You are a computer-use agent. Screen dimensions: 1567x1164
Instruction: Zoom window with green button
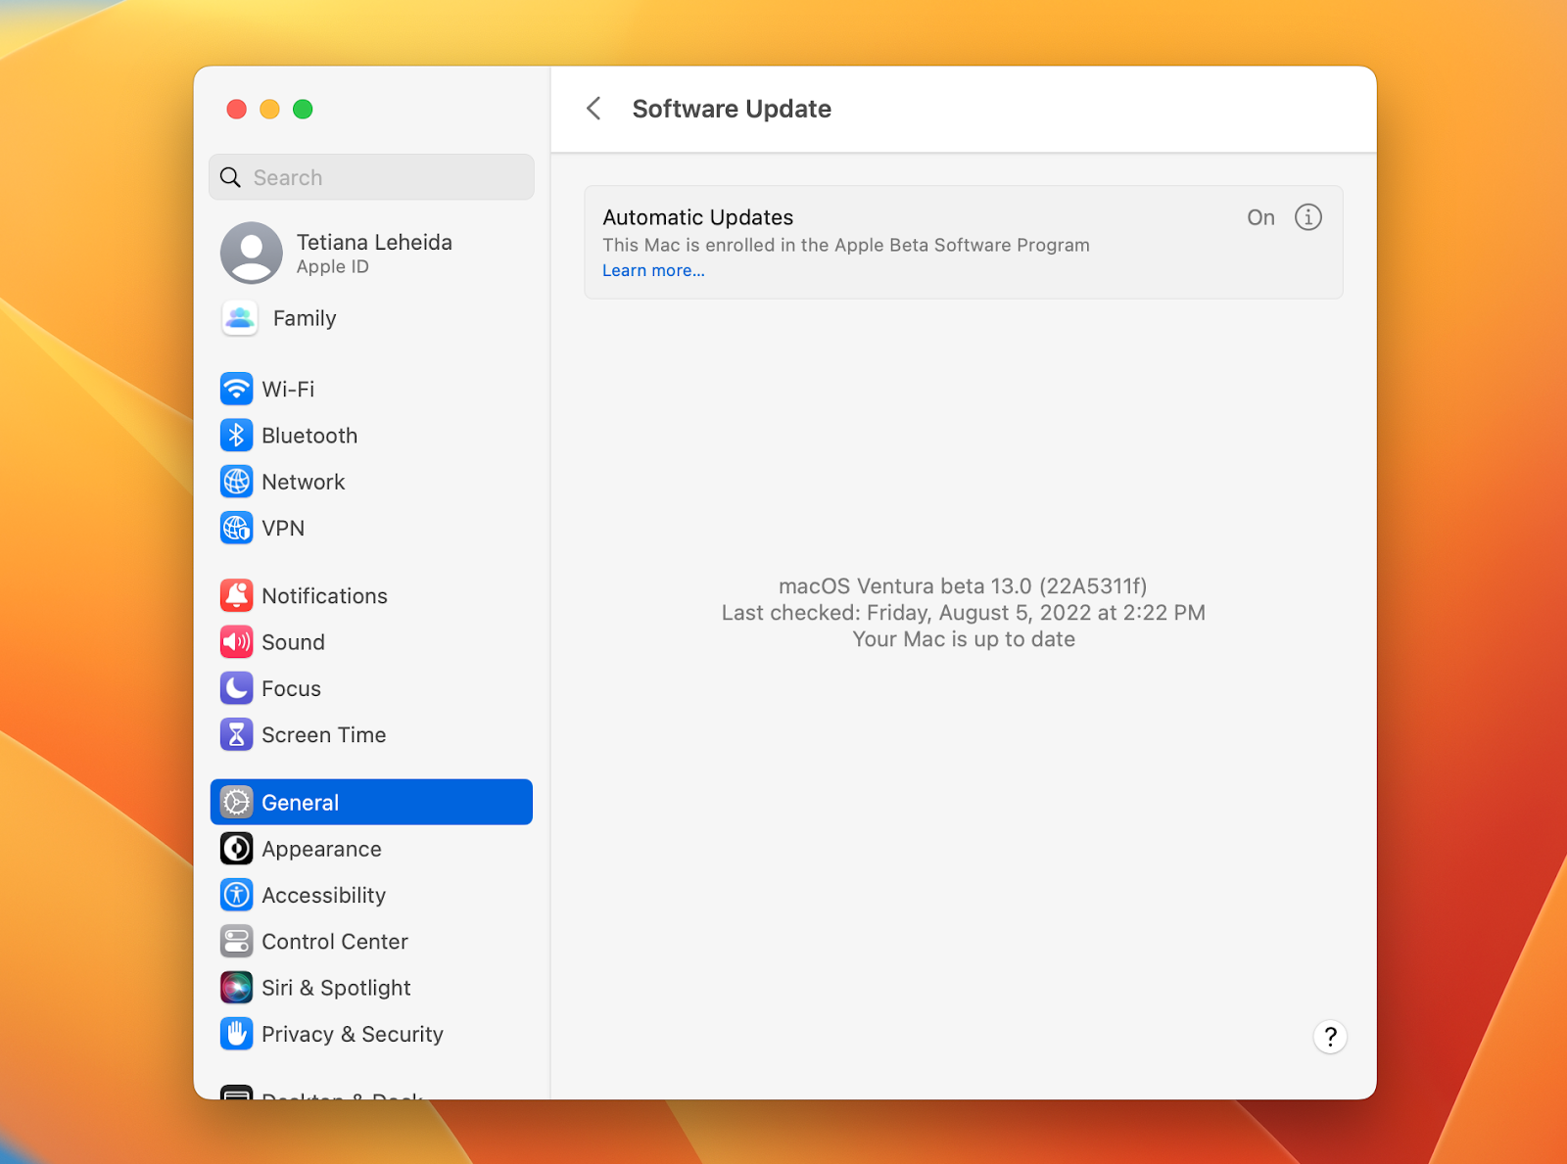[x=303, y=109]
